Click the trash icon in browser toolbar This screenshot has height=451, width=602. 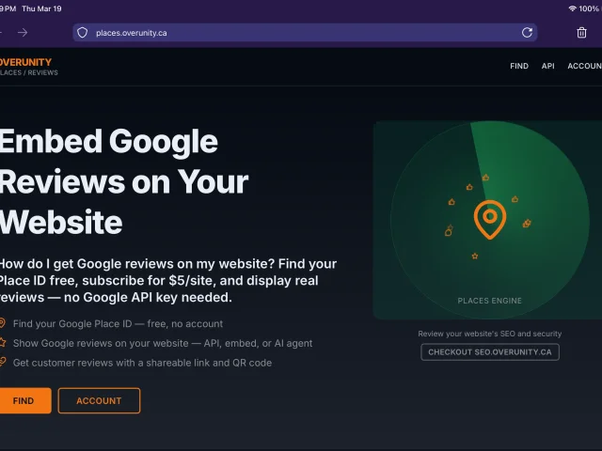point(581,33)
